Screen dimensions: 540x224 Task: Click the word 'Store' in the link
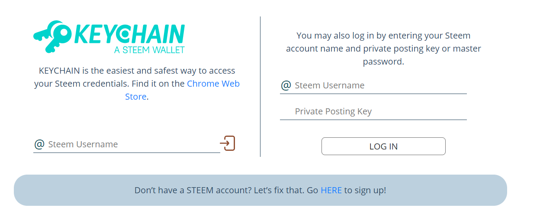tap(135, 97)
